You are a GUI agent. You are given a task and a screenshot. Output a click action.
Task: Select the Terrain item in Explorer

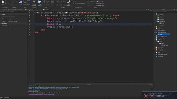pos(161,18)
